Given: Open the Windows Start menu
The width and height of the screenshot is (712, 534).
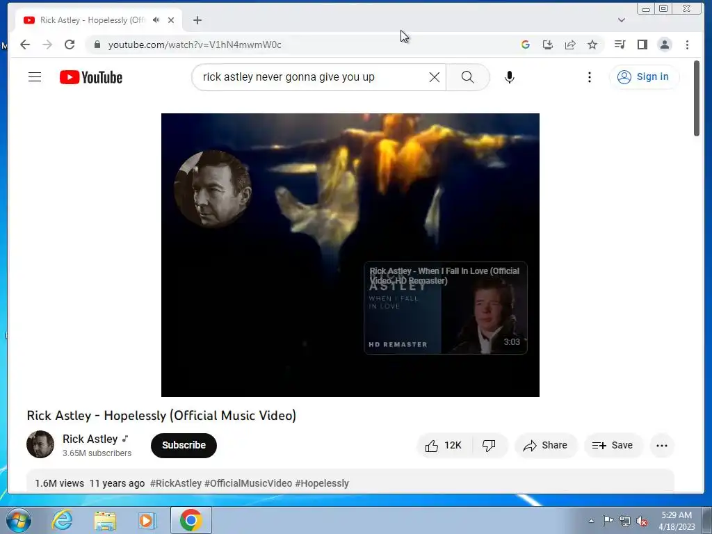Looking at the screenshot, I should tap(17, 520).
